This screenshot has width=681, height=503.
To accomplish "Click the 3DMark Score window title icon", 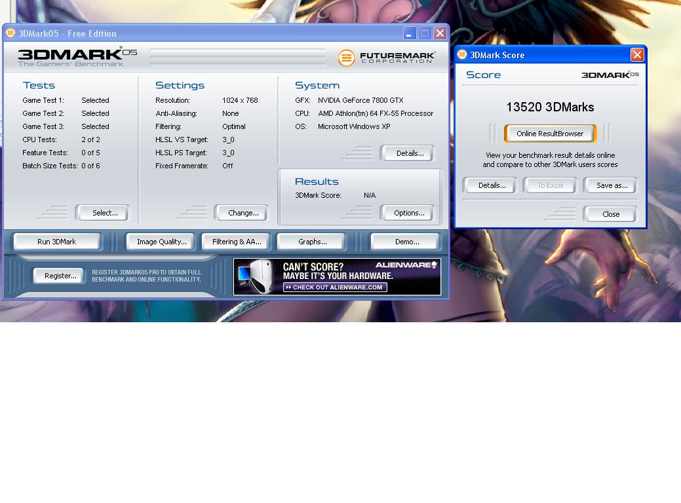I will (x=462, y=54).
